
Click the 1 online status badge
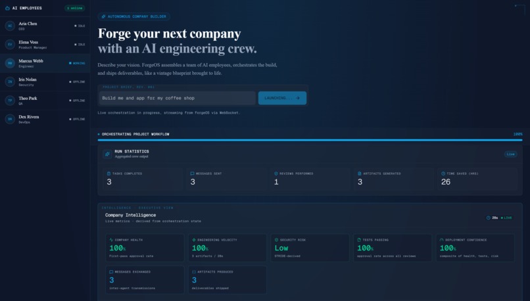75,8
